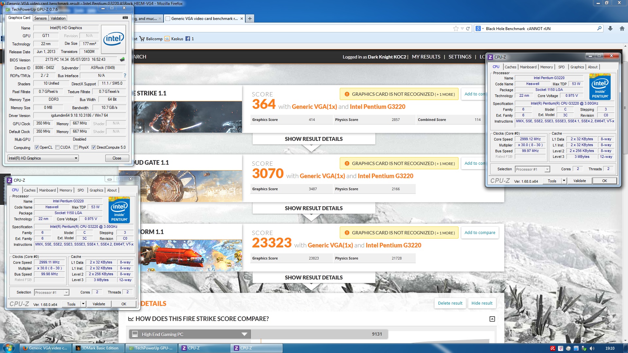This screenshot has height=353, width=628.
Task: Open the Intel(R) HD Graphics dropdown in GPU-Z
Action: [x=43, y=158]
